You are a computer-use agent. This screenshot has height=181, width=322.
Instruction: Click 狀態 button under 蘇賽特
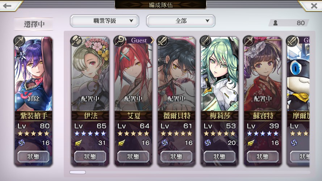click(x=263, y=157)
